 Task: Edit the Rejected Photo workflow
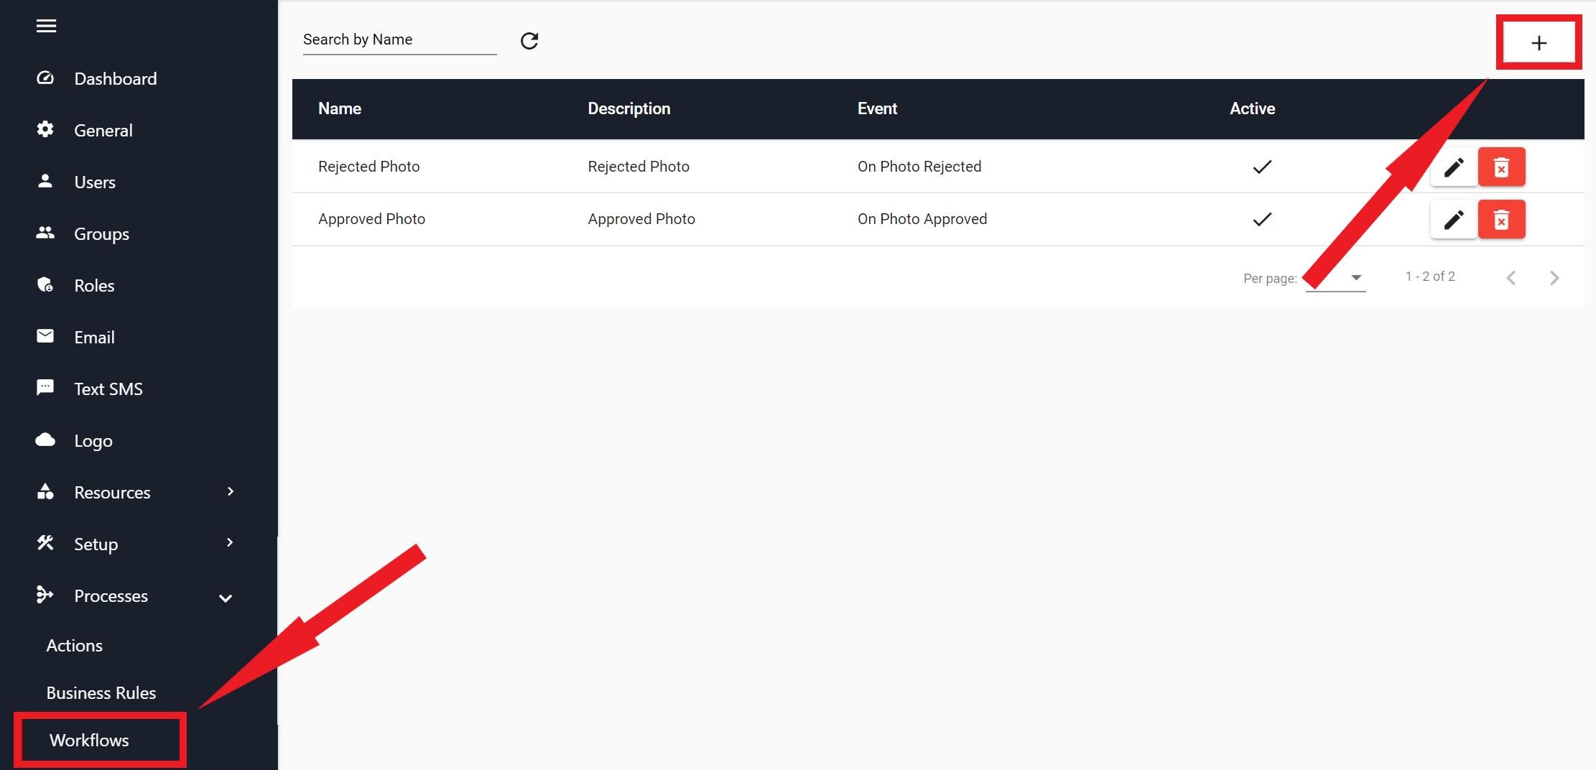click(x=1454, y=167)
